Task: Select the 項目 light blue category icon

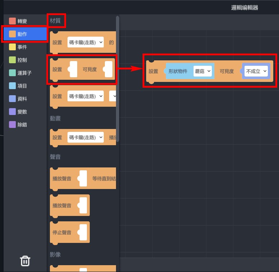Action: tap(13, 86)
